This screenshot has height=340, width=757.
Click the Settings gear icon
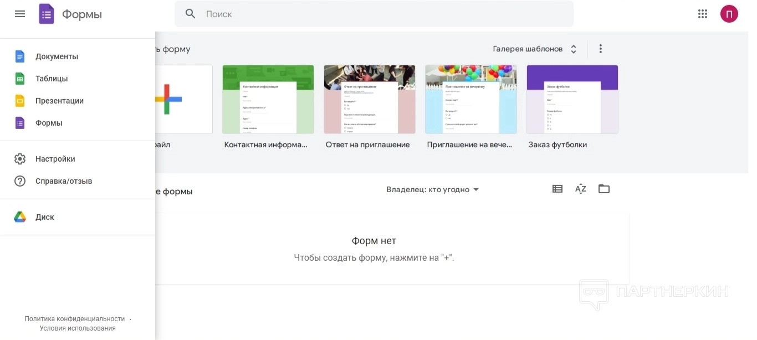(20, 159)
